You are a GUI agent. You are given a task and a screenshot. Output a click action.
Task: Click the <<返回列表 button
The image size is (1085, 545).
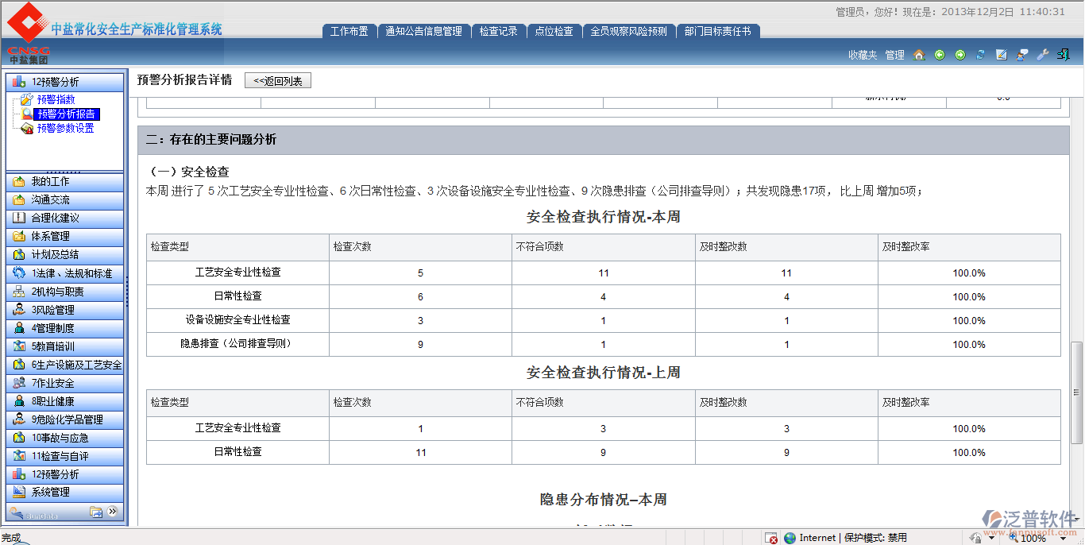[277, 80]
